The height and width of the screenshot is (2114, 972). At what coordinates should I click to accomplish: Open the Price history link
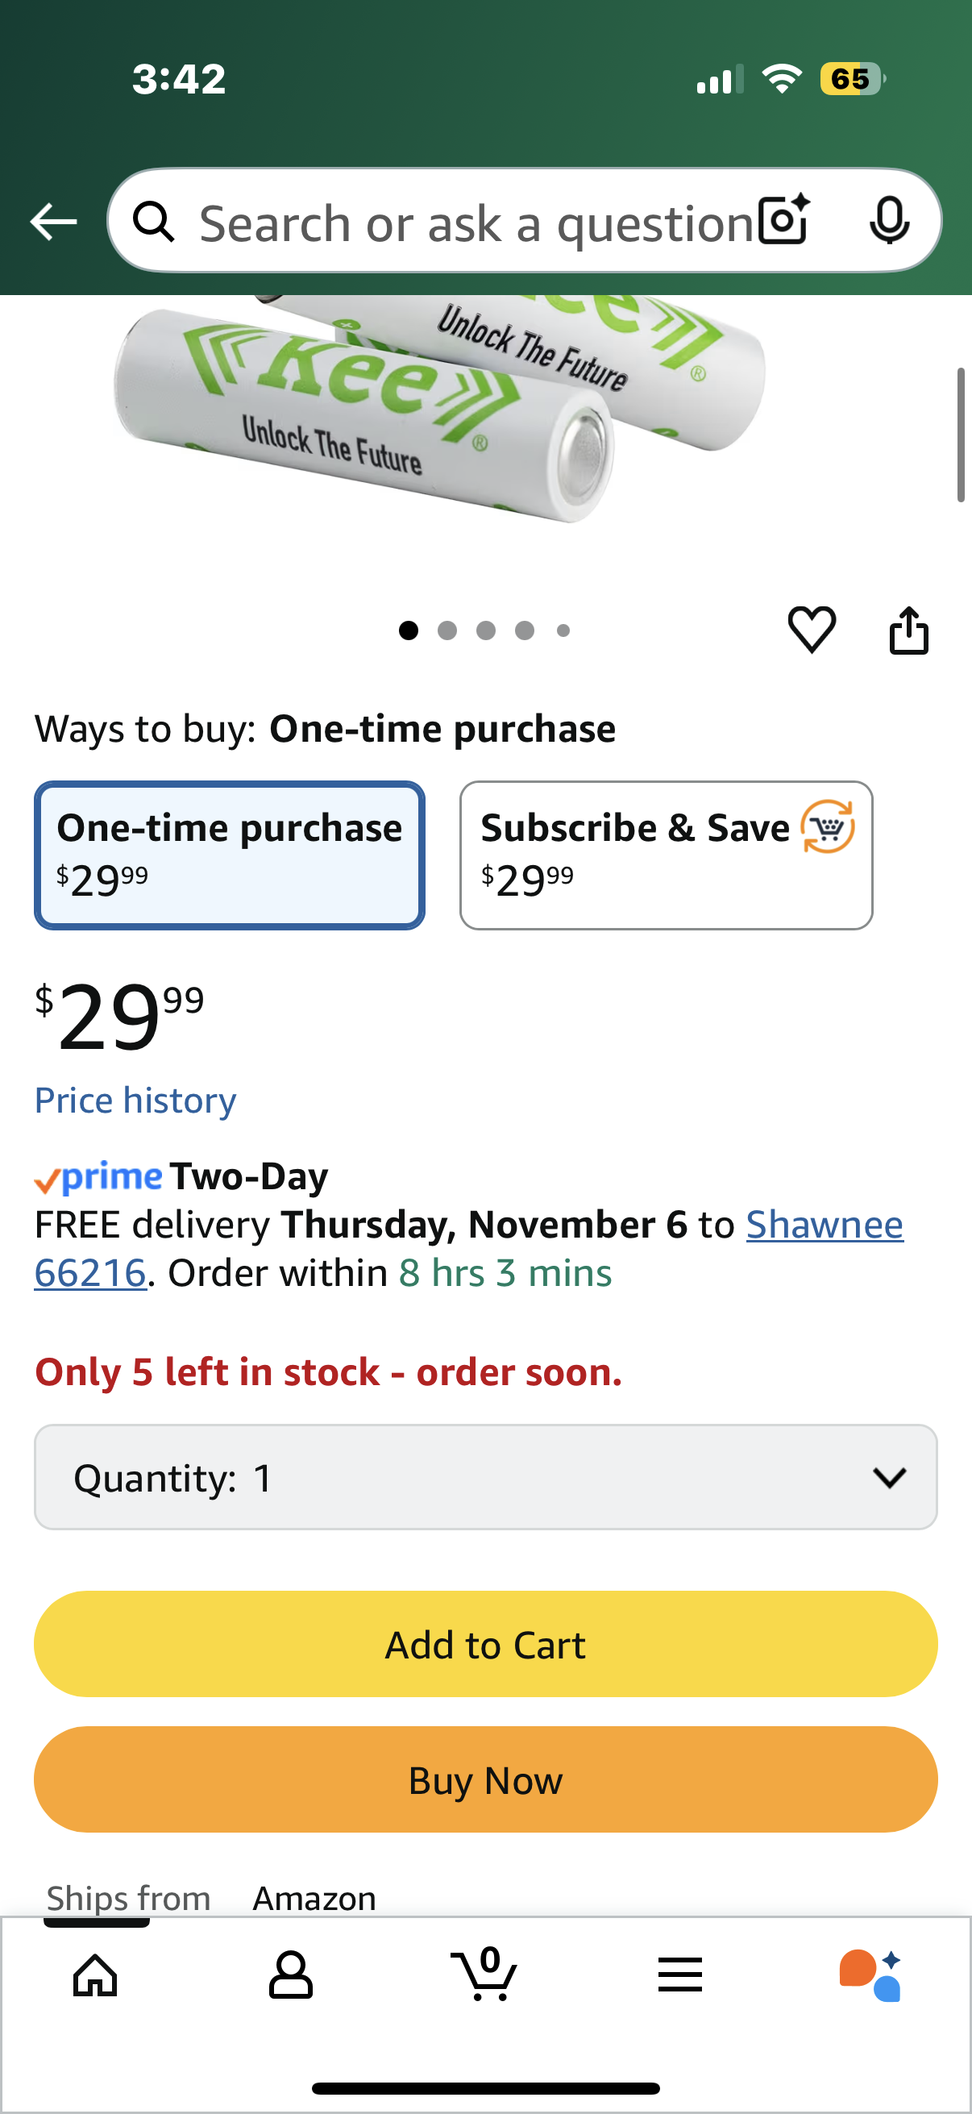click(x=135, y=1100)
